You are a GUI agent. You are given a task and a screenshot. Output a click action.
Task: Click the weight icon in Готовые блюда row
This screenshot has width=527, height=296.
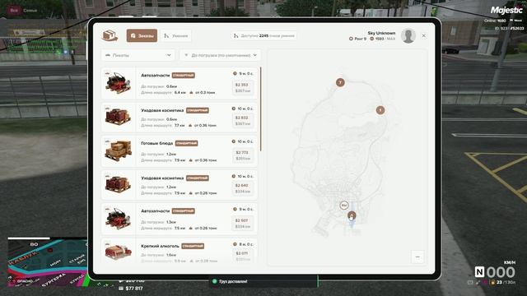(x=190, y=160)
